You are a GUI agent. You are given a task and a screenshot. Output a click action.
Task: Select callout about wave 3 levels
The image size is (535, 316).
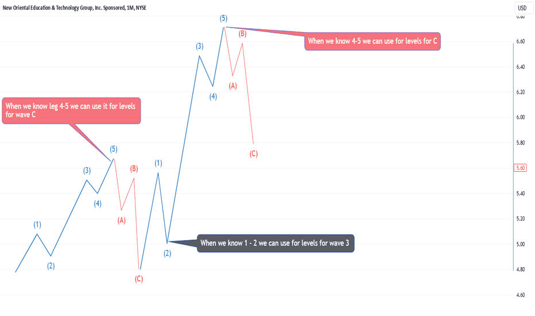pos(276,243)
